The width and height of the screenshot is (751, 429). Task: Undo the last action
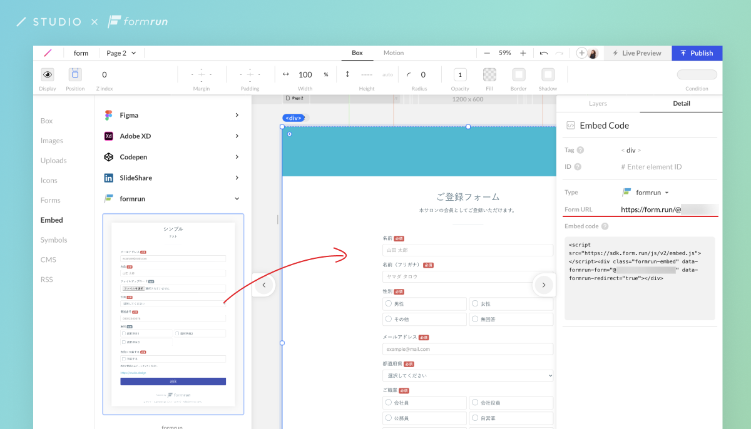tap(544, 53)
